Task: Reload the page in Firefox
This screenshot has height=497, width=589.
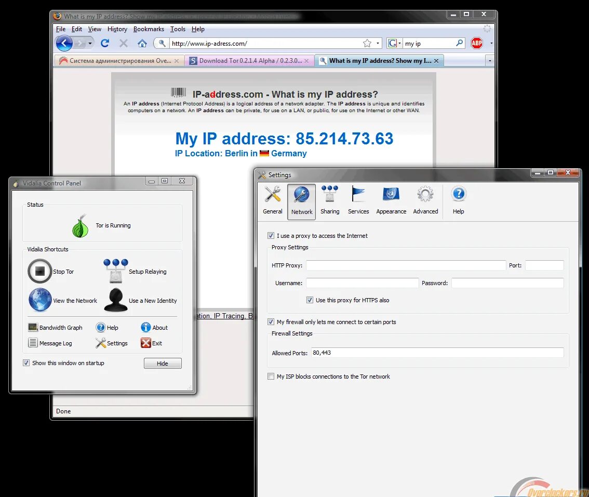Action: click(105, 43)
